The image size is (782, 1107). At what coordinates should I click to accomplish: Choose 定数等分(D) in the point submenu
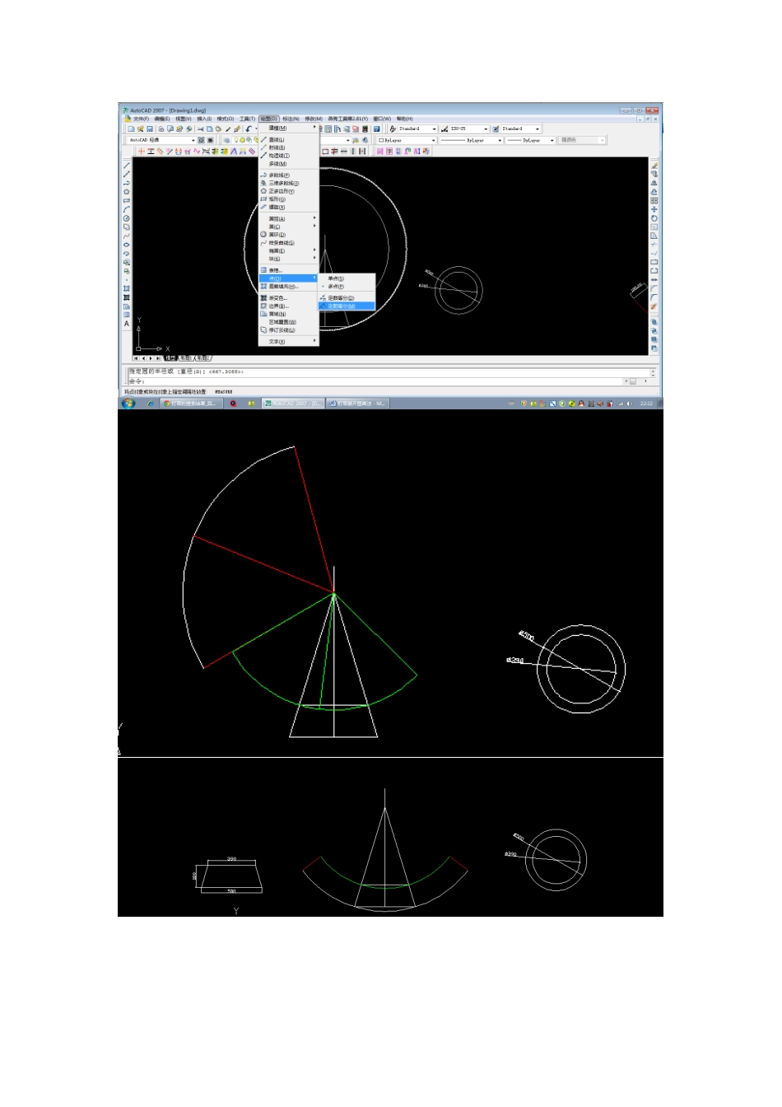point(347,298)
